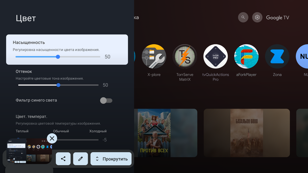The width and height of the screenshot is (308, 173).
Task: Open tvQuickActions Pro app
Action: [x=216, y=56]
